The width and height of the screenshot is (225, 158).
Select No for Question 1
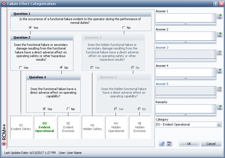[124, 28]
